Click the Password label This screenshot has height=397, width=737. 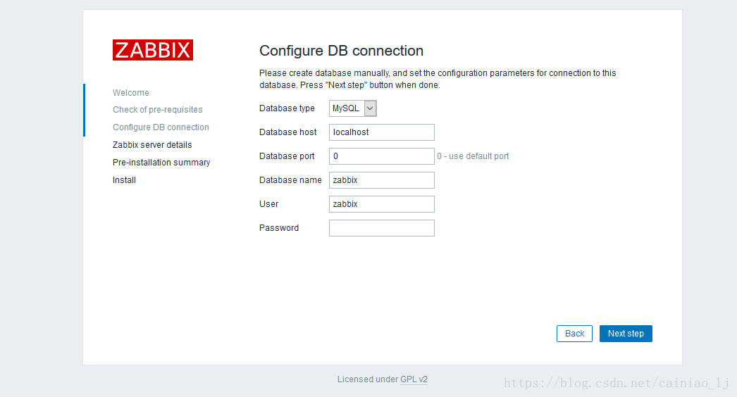pos(279,228)
